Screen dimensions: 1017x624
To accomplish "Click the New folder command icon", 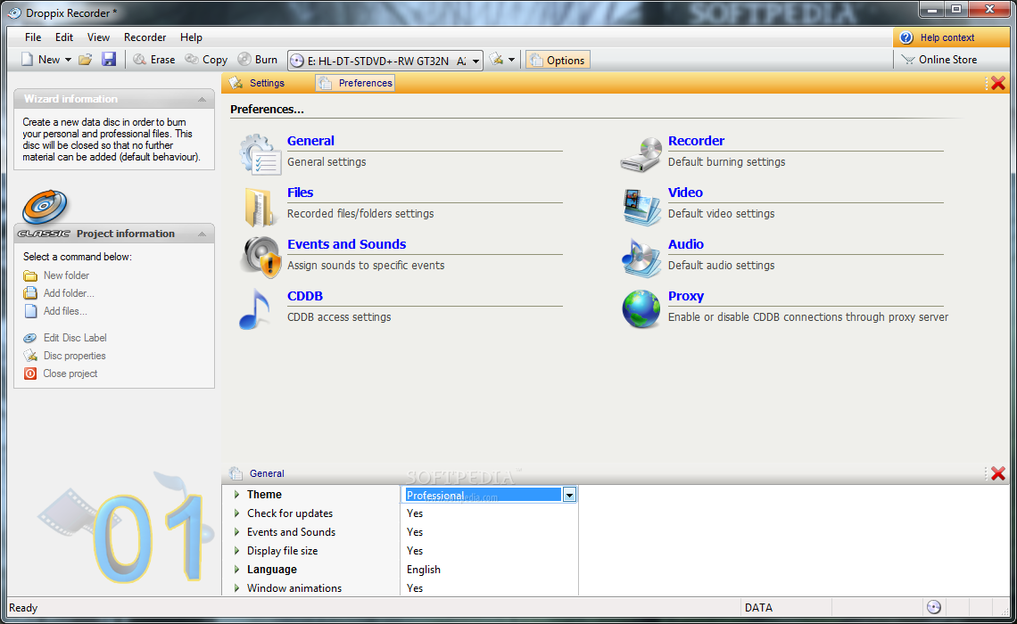I will click(30, 275).
